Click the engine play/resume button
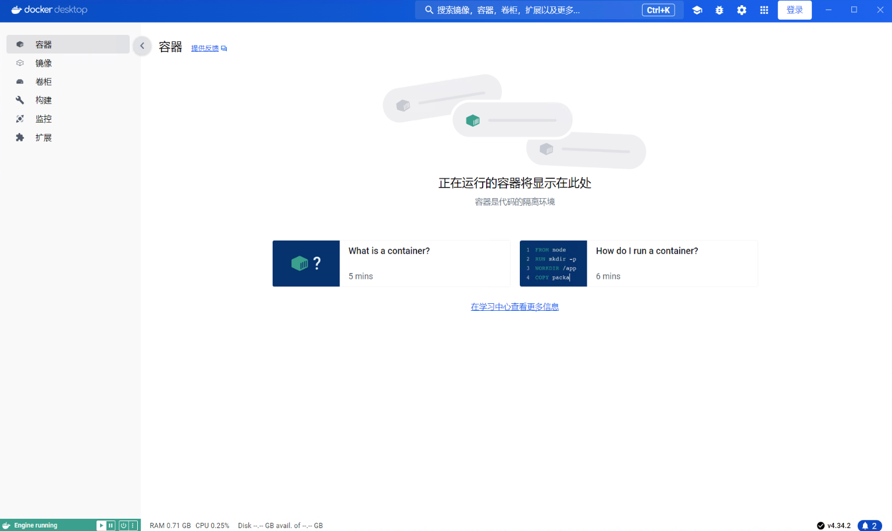Viewport: 892px width, 531px height. [101, 525]
